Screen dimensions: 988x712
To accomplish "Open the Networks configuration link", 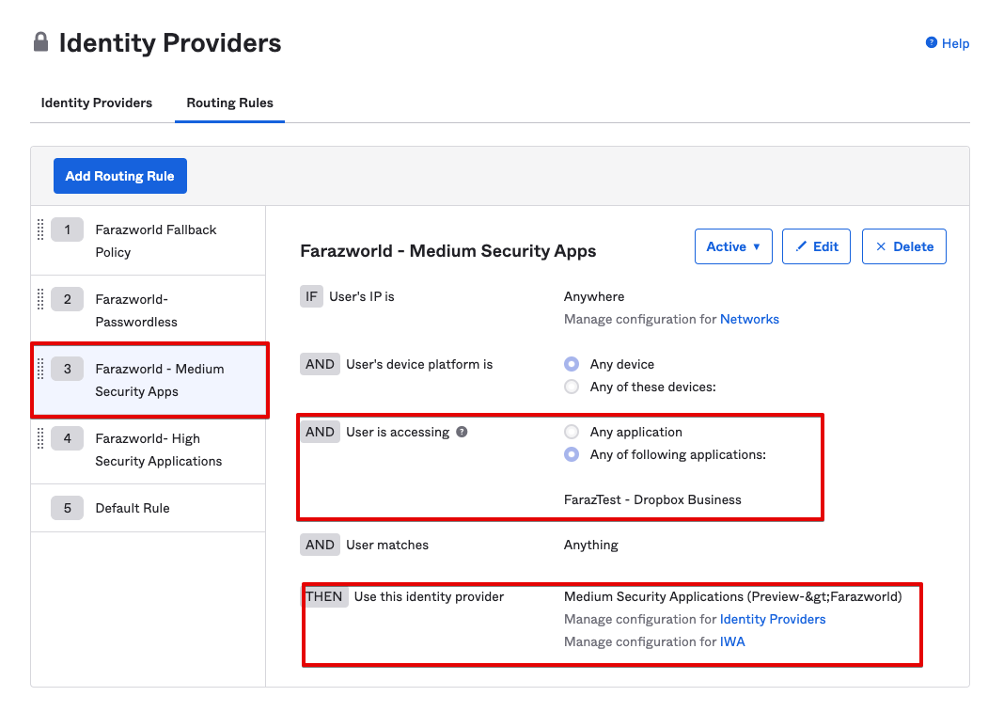I will [749, 319].
